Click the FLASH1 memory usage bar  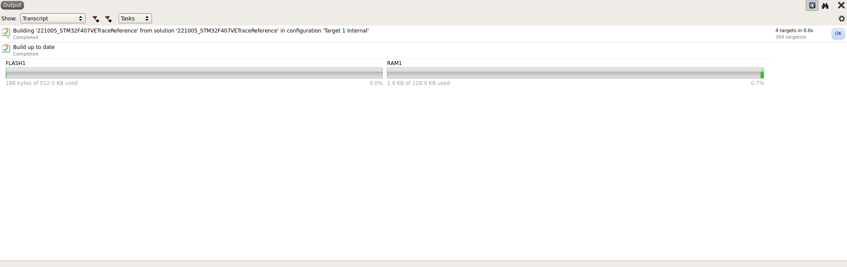click(194, 73)
